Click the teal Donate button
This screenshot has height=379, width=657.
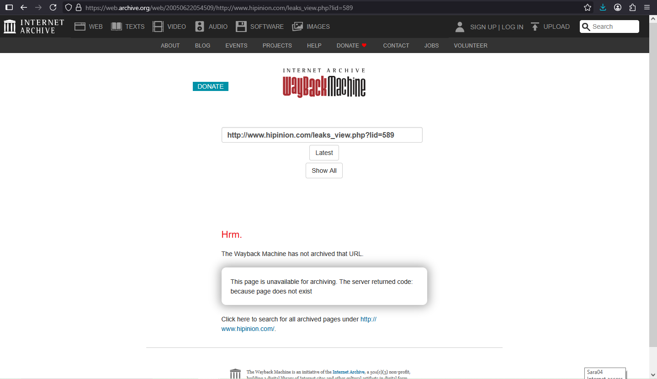pyautogui.click(x=210, y=86)
